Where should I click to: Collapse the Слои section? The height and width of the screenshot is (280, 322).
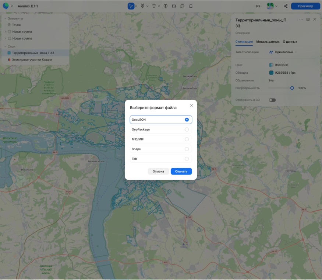(5, 46)
